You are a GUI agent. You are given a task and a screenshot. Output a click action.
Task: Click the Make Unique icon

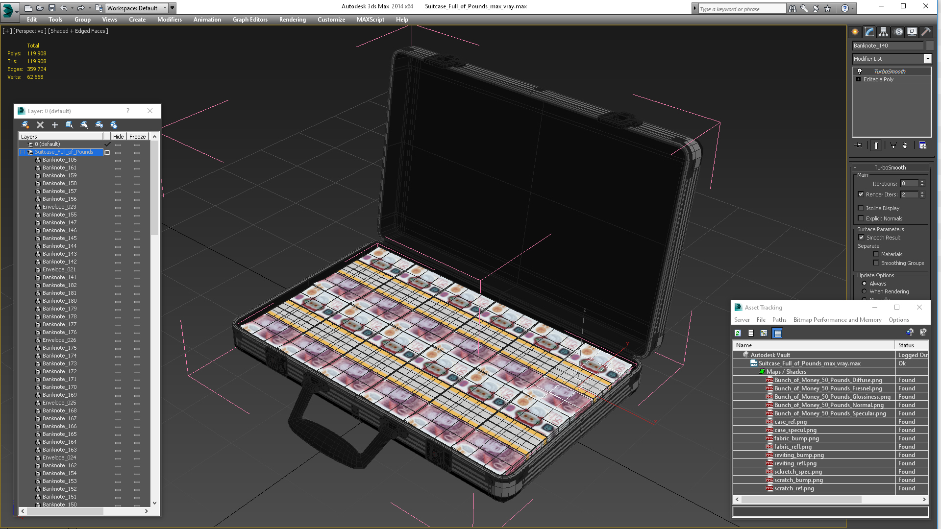893,145
